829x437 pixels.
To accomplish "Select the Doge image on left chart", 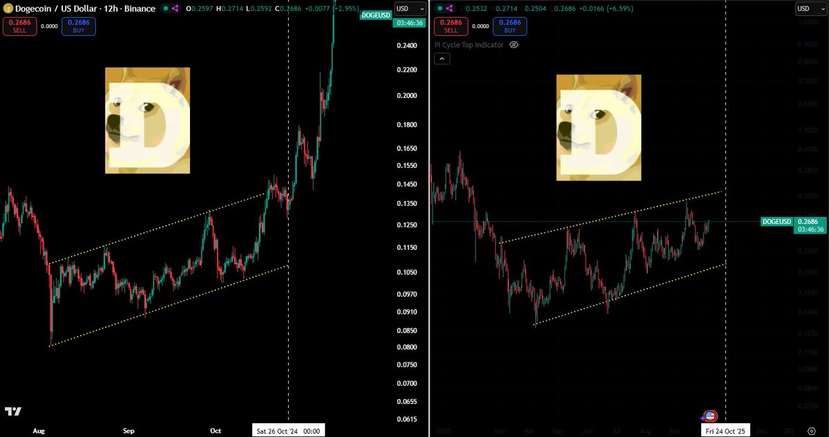I will (x=147, y=120).
